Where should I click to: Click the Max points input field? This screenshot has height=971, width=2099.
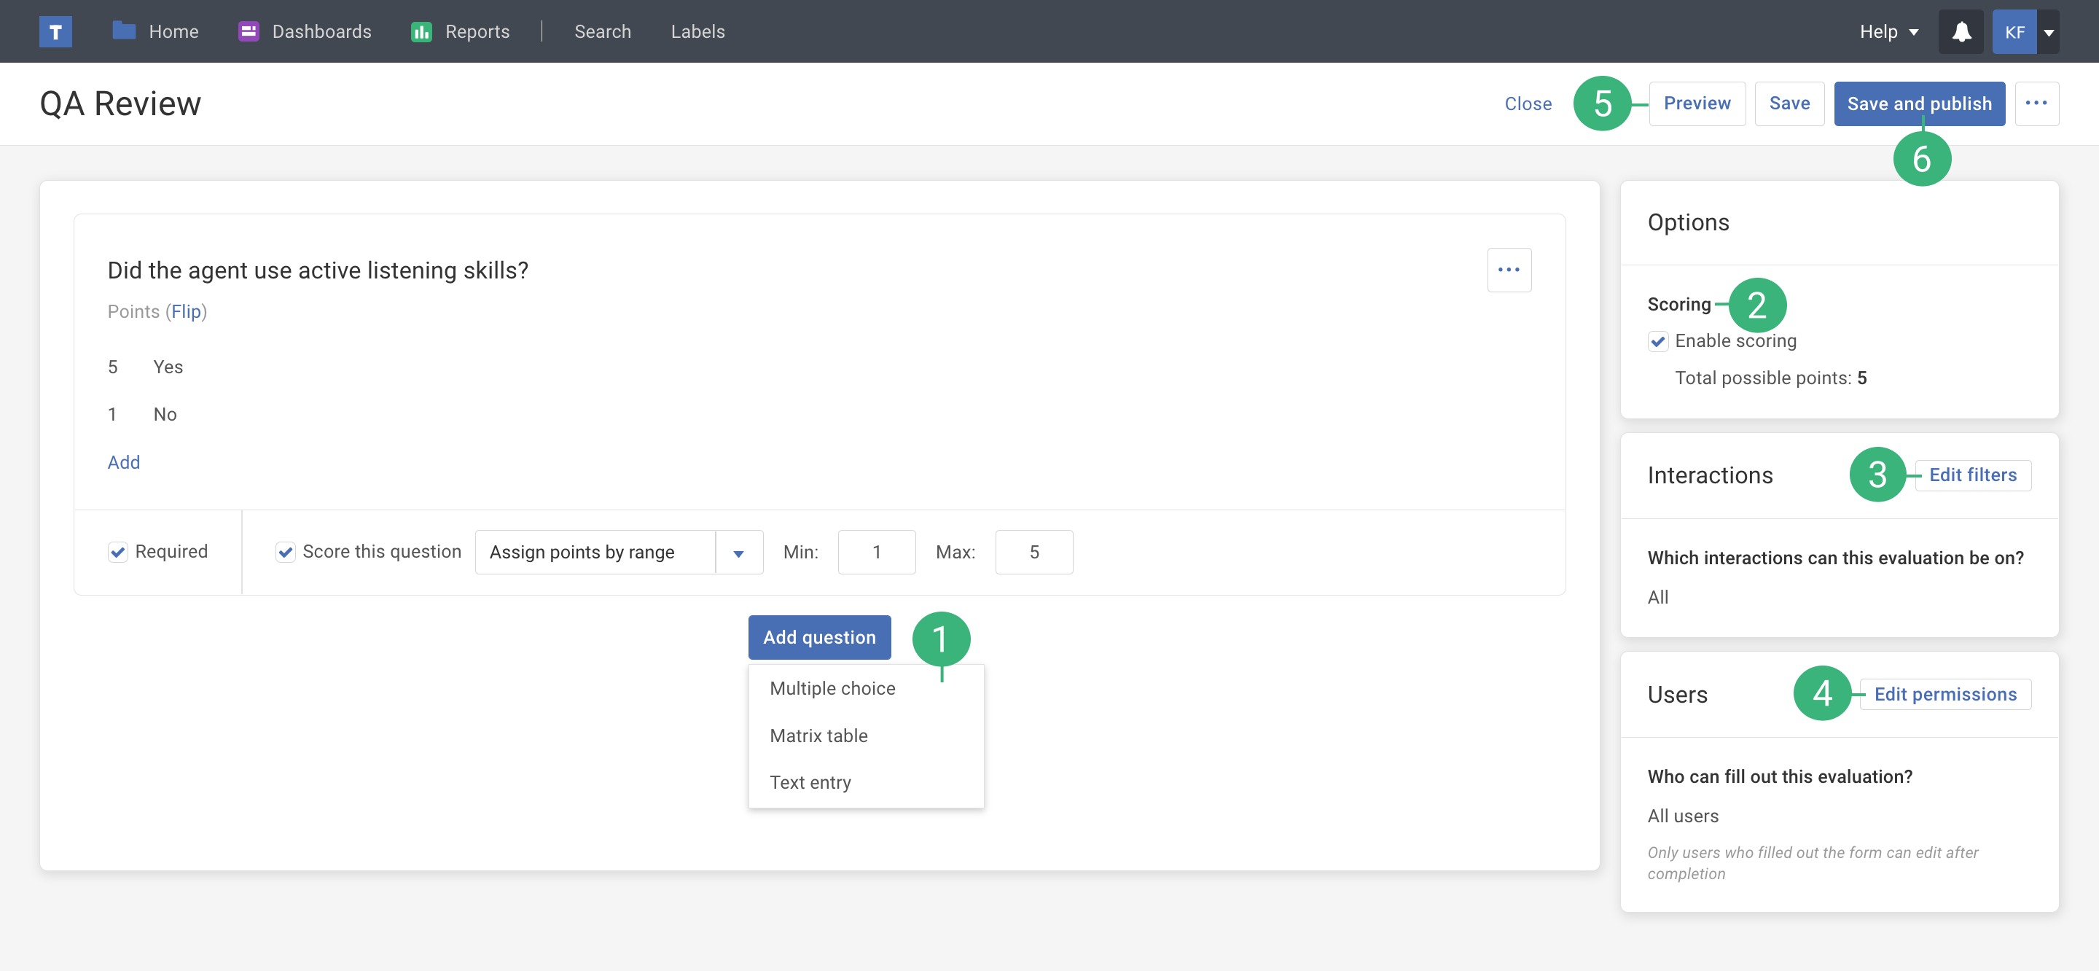pyautogui.click(x=1033, y=552)
